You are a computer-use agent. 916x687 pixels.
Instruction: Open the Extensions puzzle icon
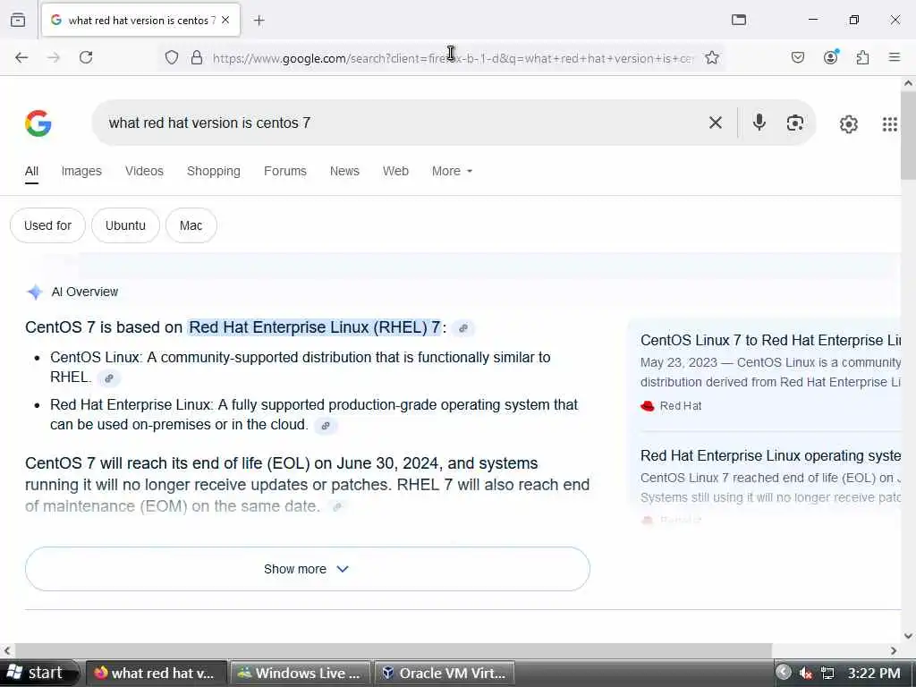coord(863,57)
